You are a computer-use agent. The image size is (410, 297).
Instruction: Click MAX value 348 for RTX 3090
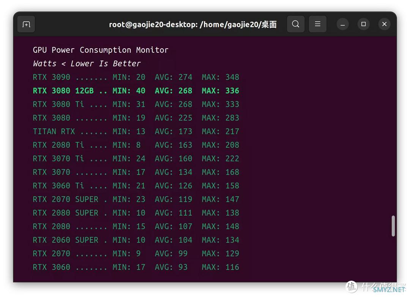pos(232,77)
